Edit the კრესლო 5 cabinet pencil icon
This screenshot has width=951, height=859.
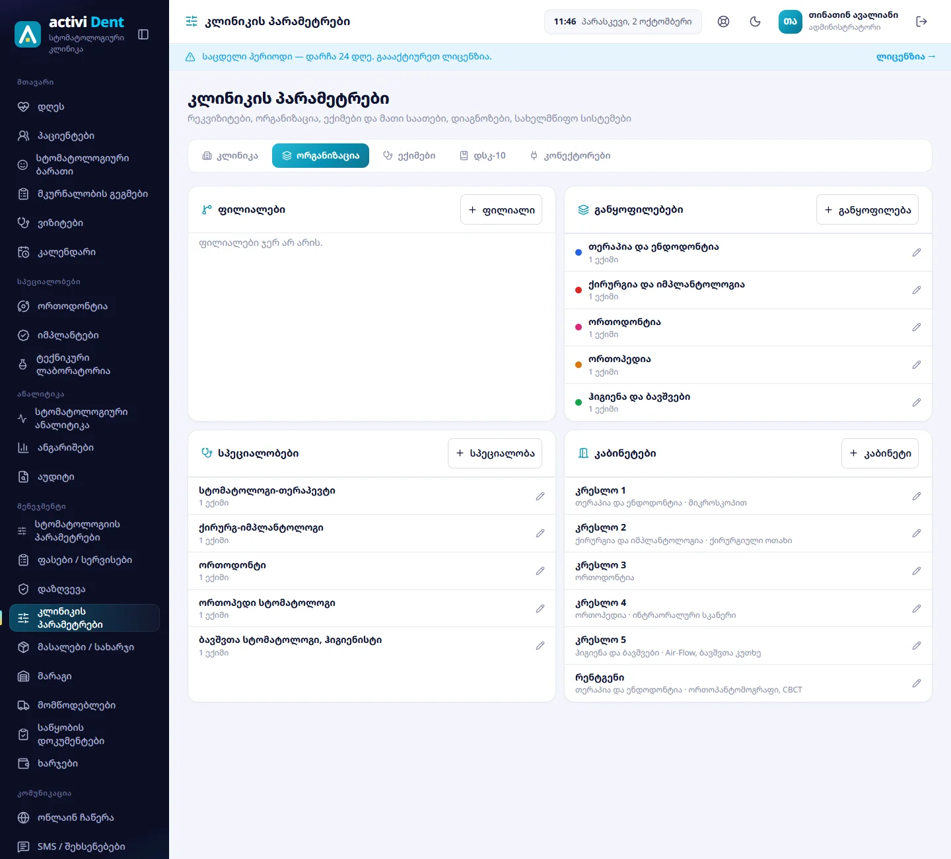tap(917, 646)
